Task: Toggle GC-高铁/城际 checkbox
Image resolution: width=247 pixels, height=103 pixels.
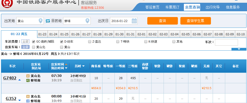Action: 33,42
